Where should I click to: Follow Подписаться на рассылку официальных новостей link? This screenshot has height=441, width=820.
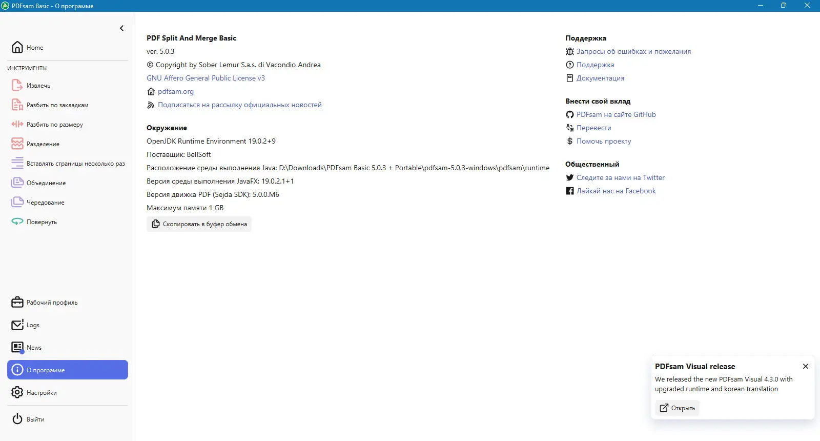point(240,105)
